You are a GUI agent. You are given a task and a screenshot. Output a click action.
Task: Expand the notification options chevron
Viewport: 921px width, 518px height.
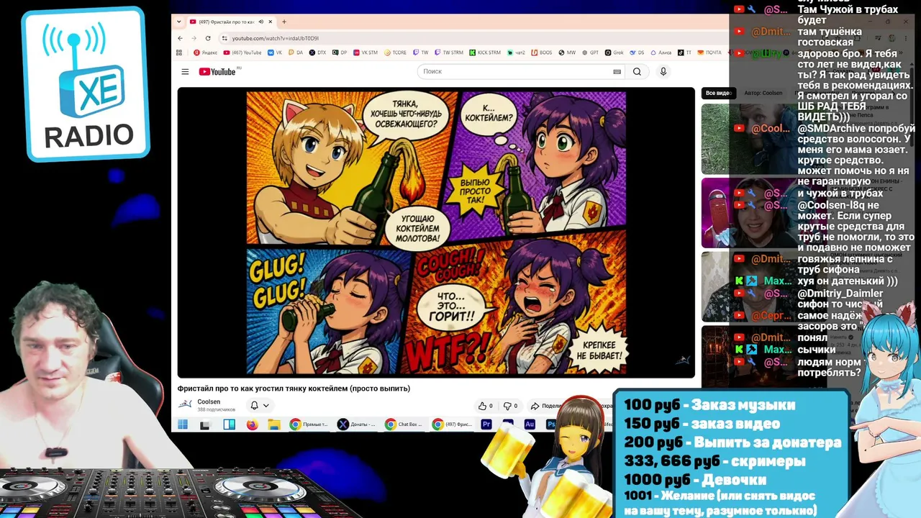[x=266, y=406]
